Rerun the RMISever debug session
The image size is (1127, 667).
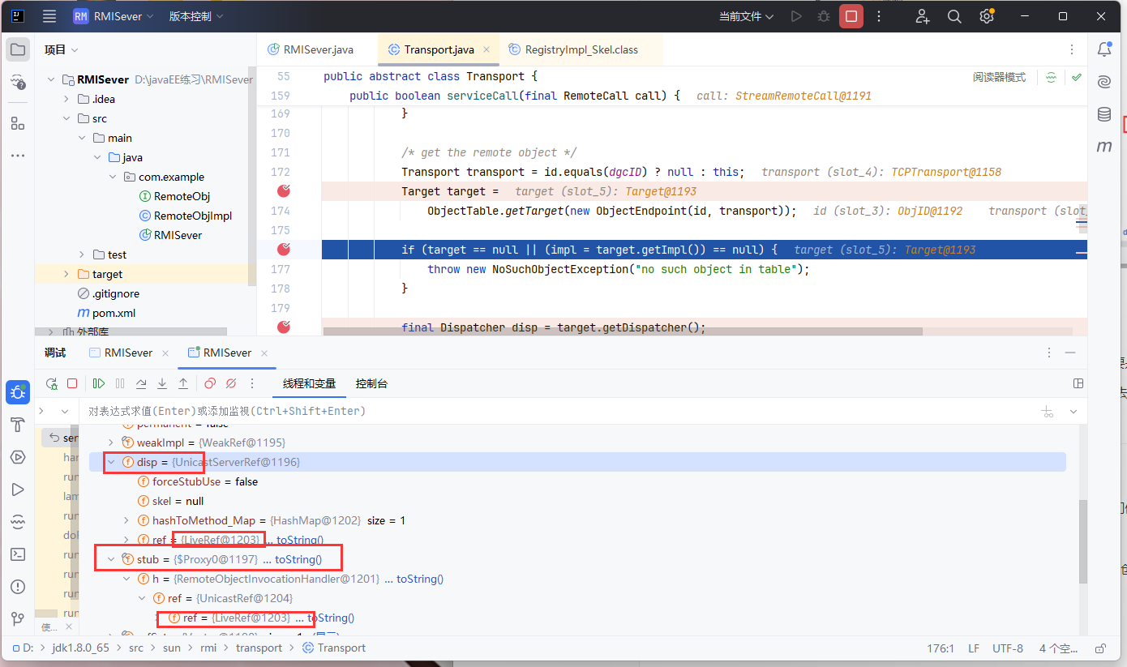click(x=51, y=383)
